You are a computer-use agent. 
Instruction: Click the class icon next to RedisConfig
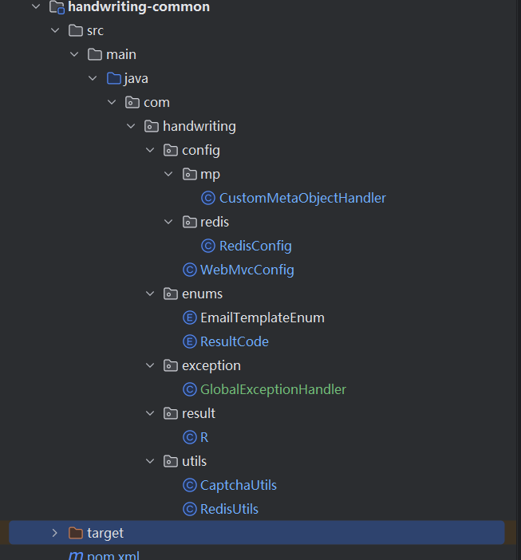point(208,246)
